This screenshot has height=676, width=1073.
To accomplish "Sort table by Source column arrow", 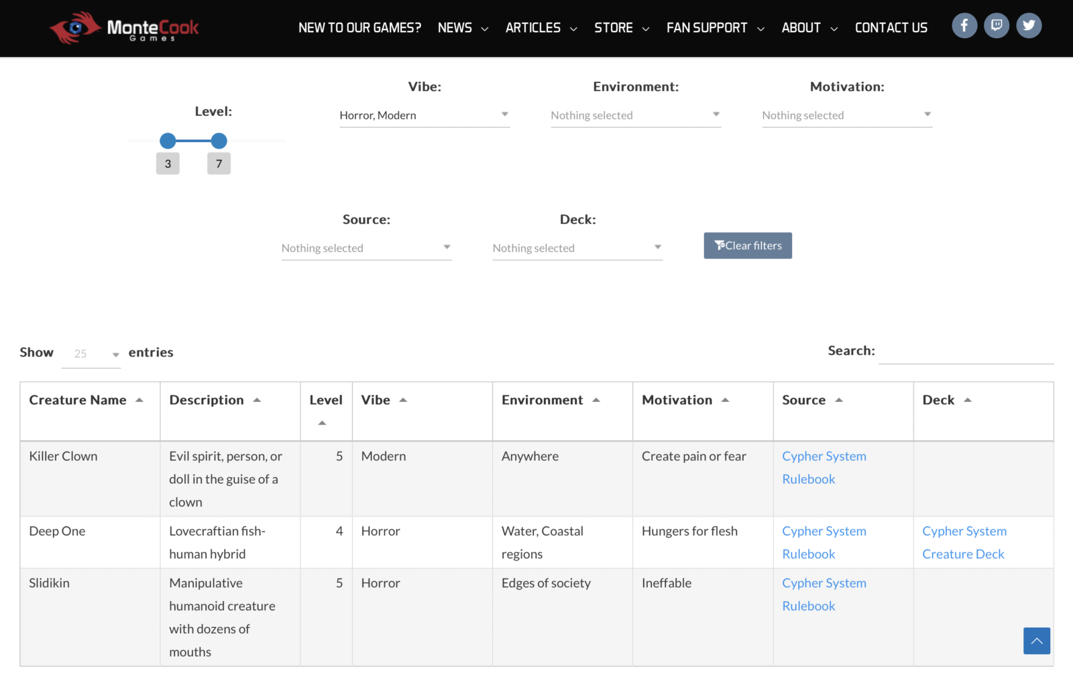I will [839, 400].
